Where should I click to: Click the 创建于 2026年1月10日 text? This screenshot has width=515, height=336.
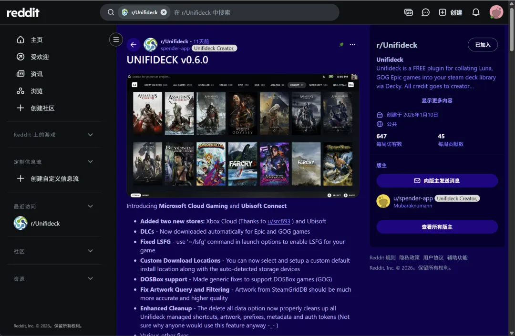click(x=412, y=115)
